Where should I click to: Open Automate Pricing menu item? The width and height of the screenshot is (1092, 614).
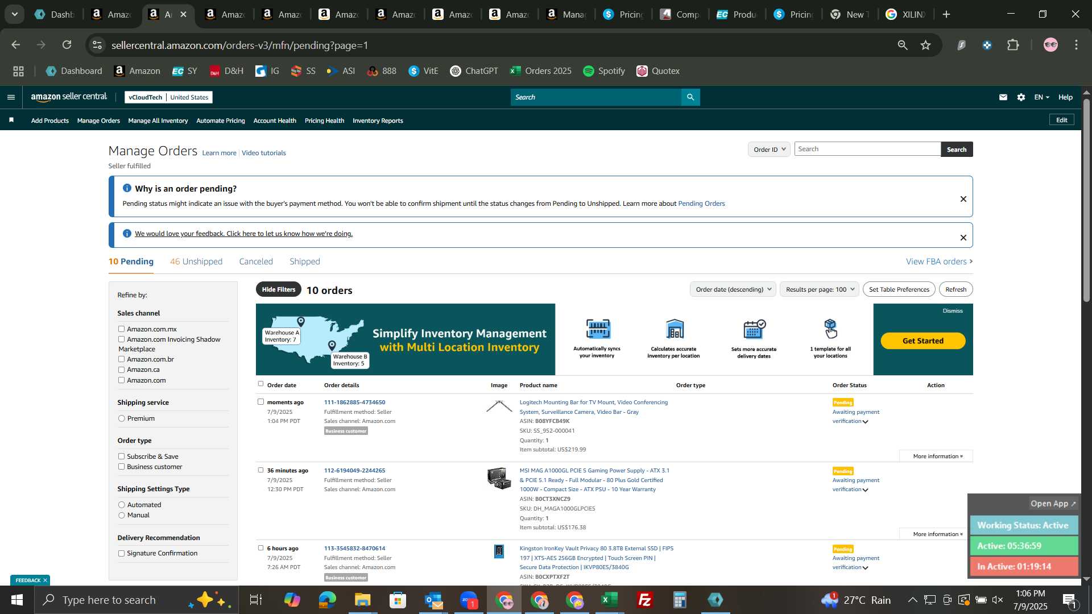(221, 121)
